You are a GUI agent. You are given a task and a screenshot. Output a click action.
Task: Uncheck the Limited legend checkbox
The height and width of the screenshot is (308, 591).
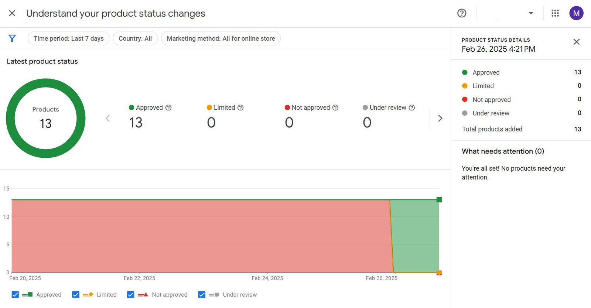[x=76, y=295]
